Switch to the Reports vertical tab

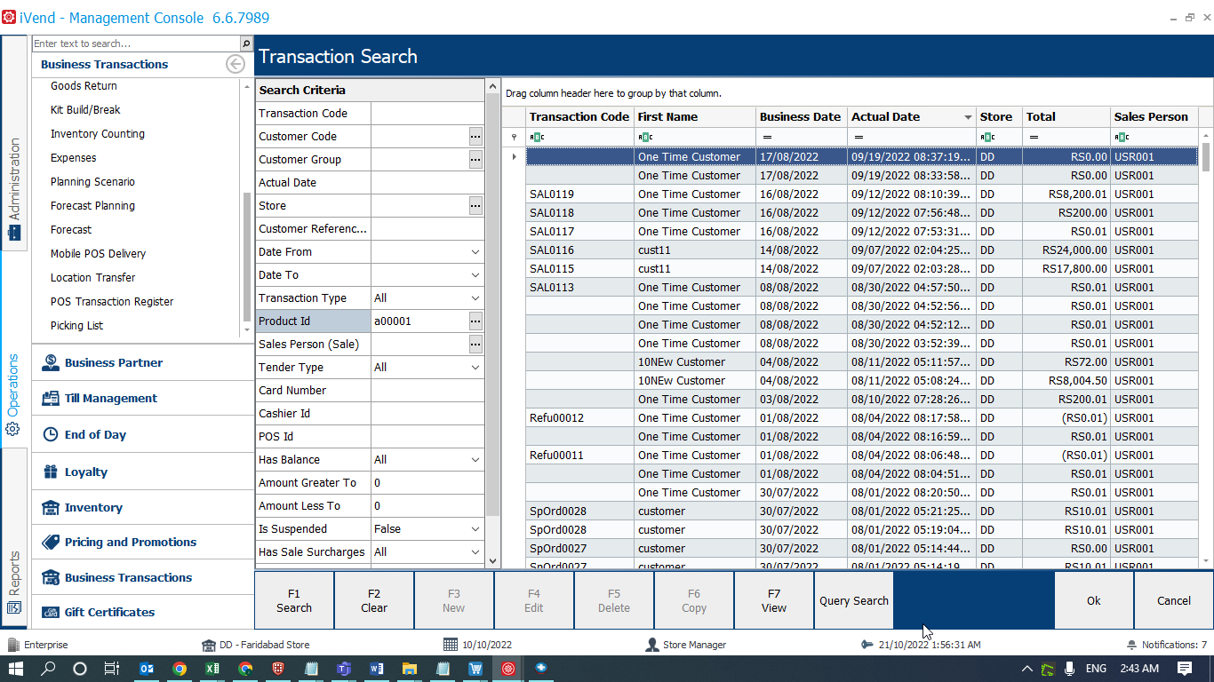[14, 582]
